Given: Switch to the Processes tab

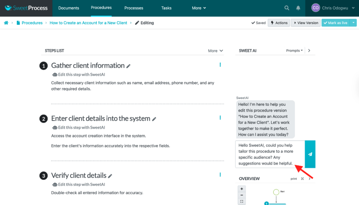Looking at the screenshot, I should pyautogui.click(x=134, y=8).
